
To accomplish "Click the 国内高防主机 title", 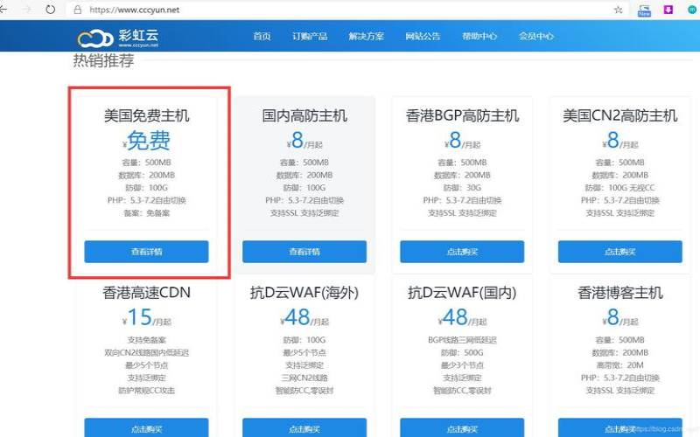I will (304, 116).
